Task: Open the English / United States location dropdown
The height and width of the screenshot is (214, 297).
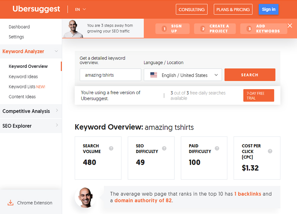Action: pos(183,75)
